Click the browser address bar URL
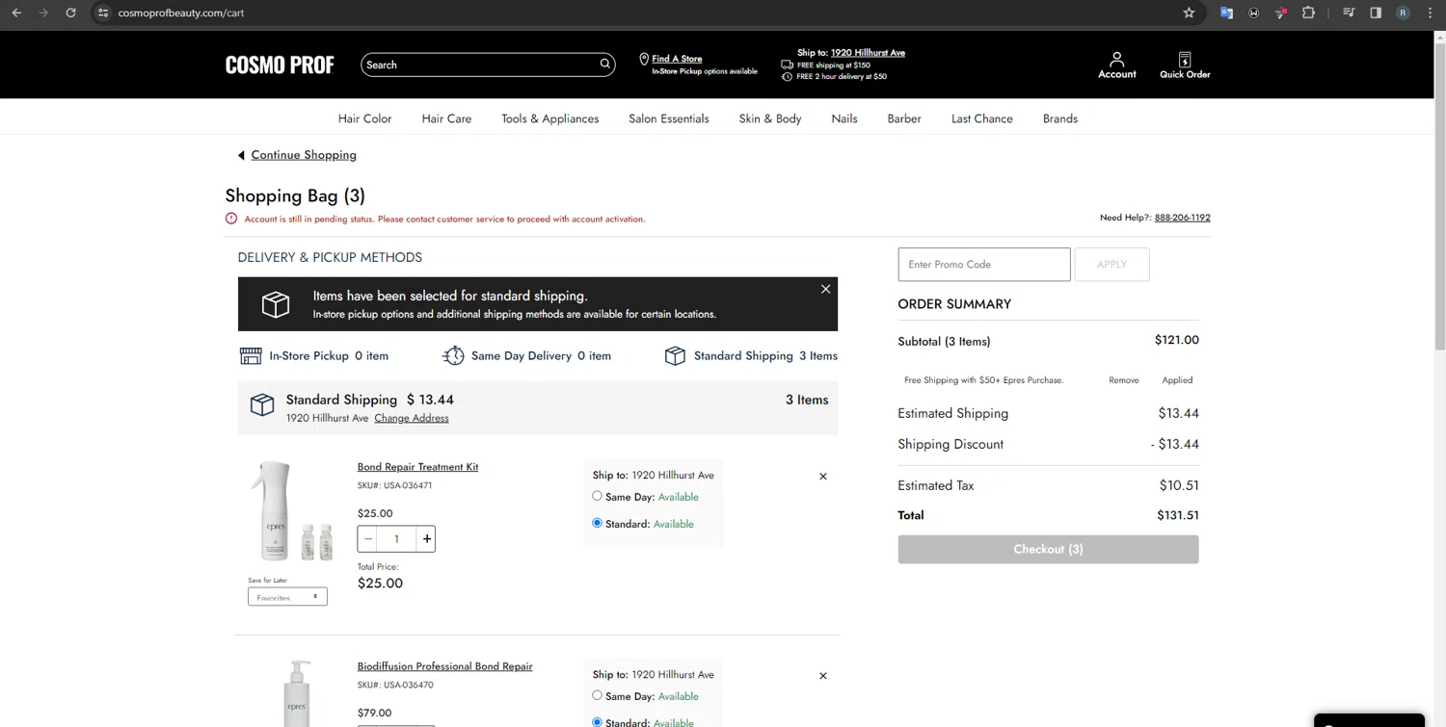Image resolution: width=1446 pixels, height=727 pixels. [181, 13]
